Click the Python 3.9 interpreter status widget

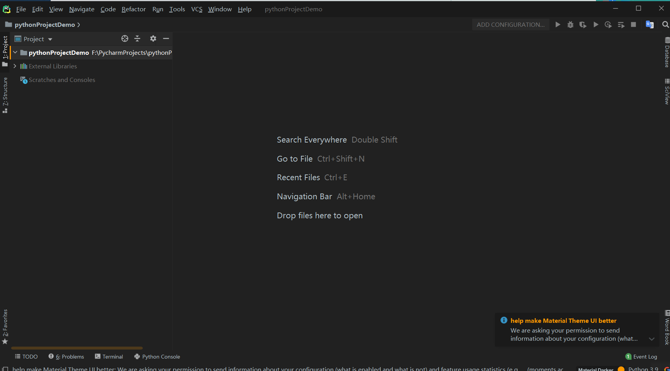click(643, 369)
